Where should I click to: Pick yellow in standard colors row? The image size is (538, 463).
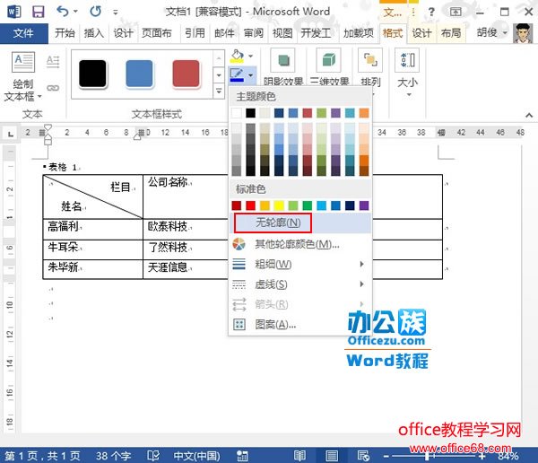[279, 205]
